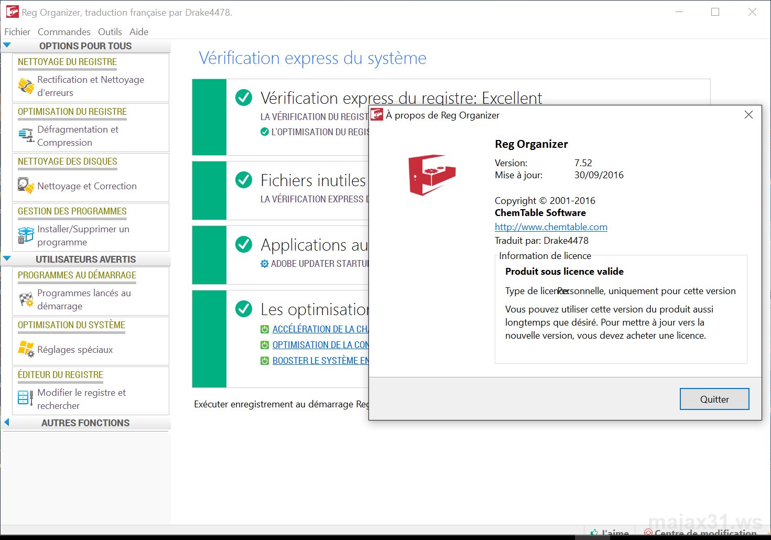Open the Fichier menu
Viewport: 771px width, 540px height.
17,32
